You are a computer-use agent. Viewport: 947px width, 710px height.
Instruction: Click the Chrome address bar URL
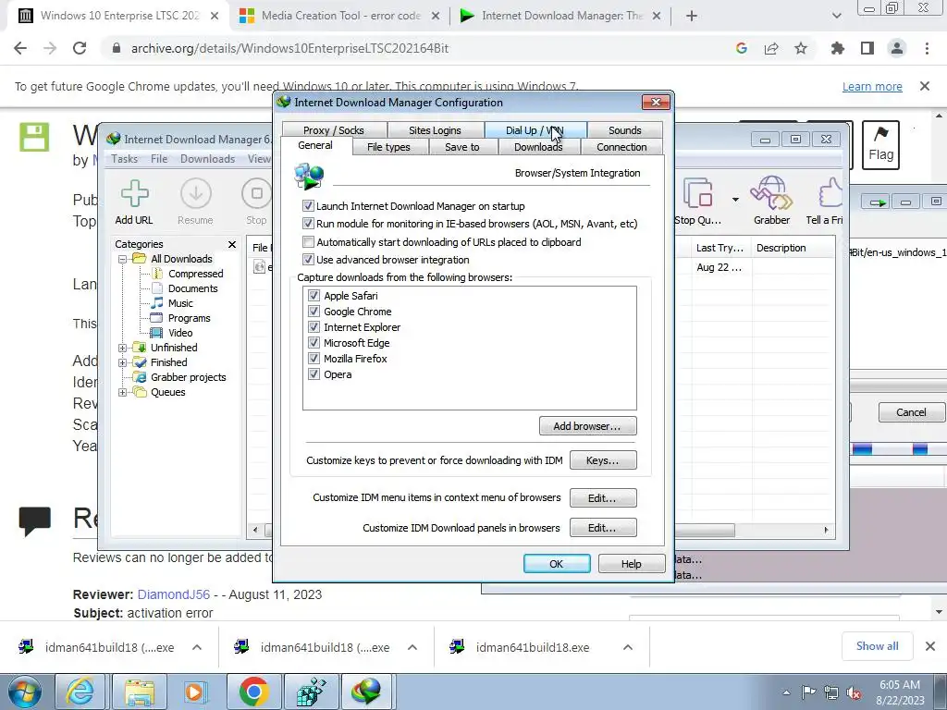(289, 48)
